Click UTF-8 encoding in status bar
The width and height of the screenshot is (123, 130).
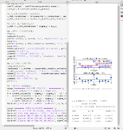point(48,128)
